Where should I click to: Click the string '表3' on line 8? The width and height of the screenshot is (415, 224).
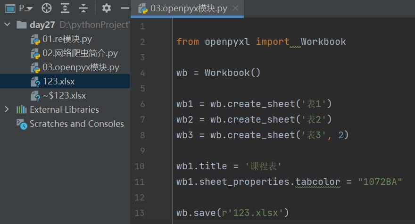click(x=314, y=135)
